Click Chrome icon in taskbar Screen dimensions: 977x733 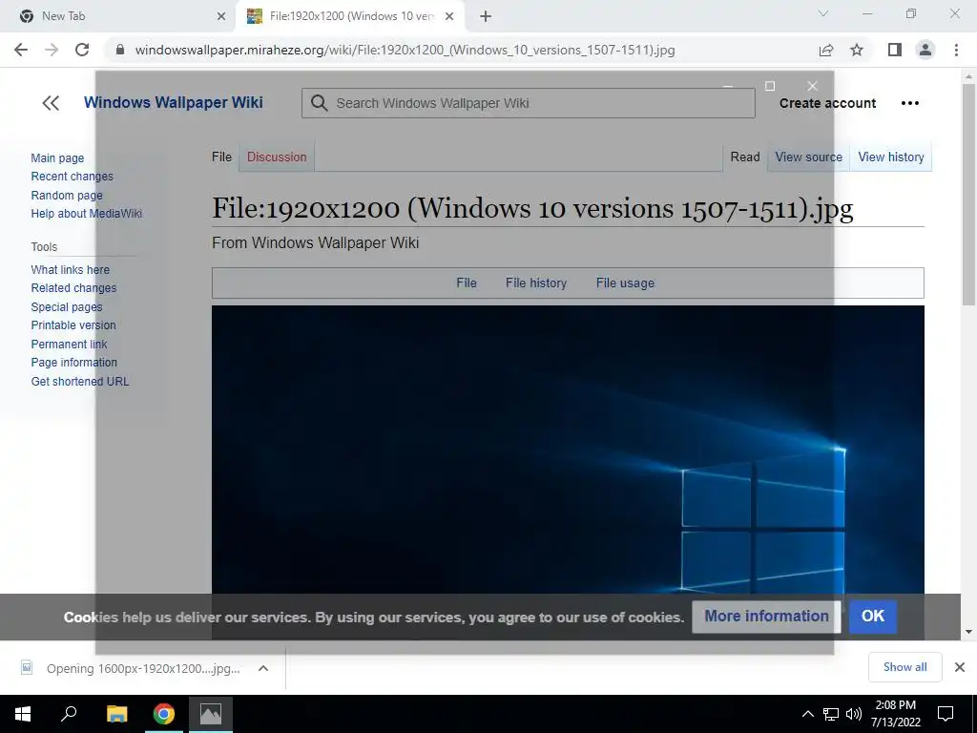click(164, 714)
